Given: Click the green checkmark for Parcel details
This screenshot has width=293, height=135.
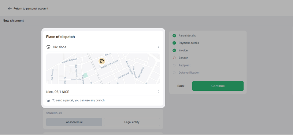Looking at the screenshot, I should [x=174, y=35].
